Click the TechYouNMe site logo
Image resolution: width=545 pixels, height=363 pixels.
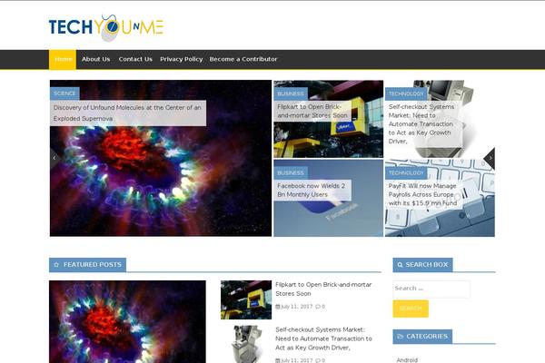[x=106, y=27]
